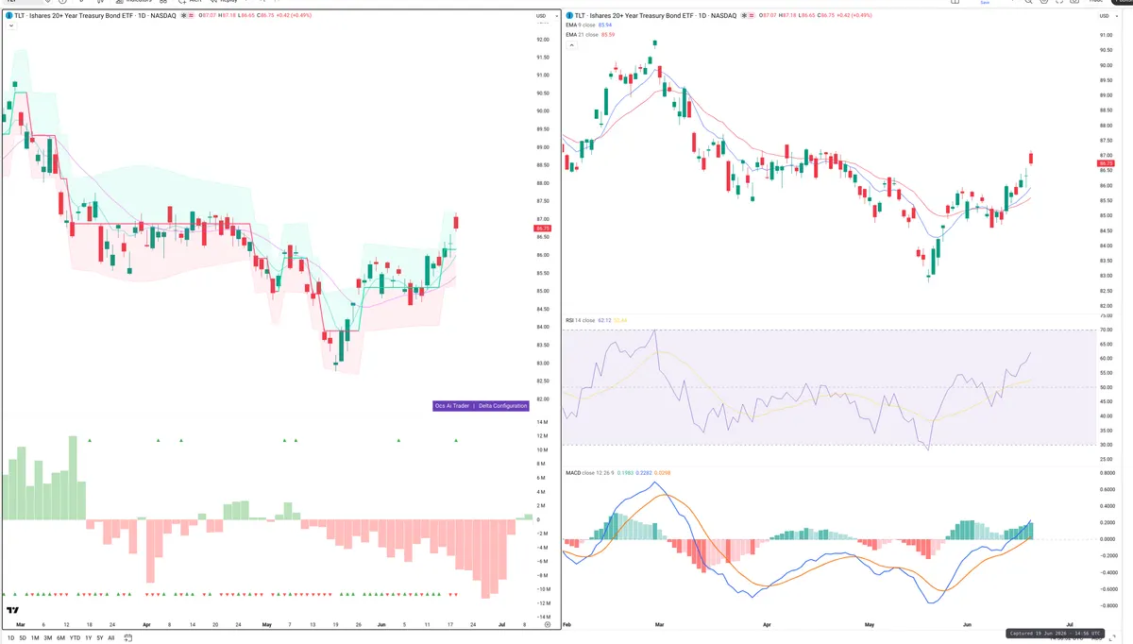Click the 70.00 level on the RSI axis
This screenshot has width=1133, height=644.
click(1107, 330)
